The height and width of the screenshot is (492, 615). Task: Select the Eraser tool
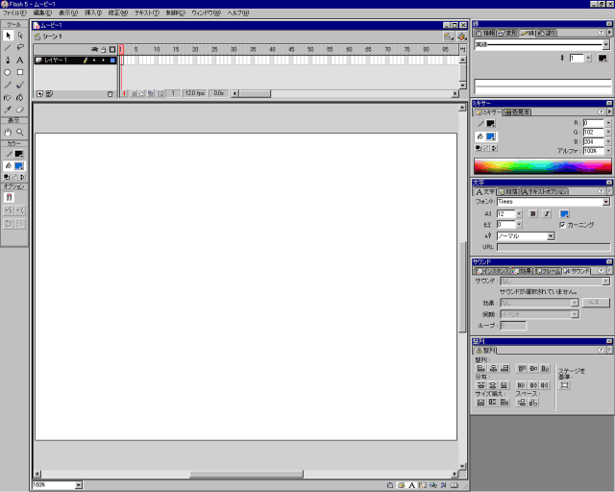point(20,110)
